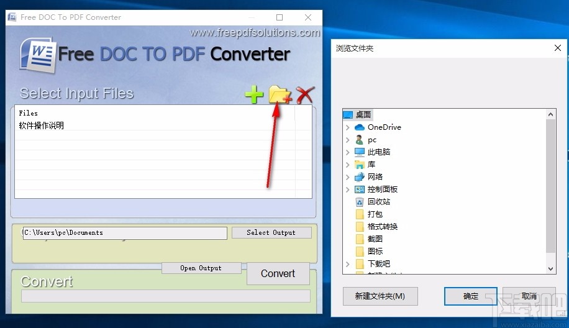The width and height of the screenshot is (569, 328).
Task: Click the 打包 folder icon
Action: 360,214
